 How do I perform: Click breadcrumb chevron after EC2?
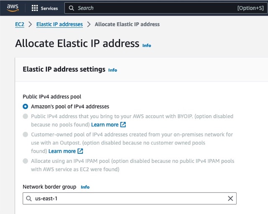(30, 24)
